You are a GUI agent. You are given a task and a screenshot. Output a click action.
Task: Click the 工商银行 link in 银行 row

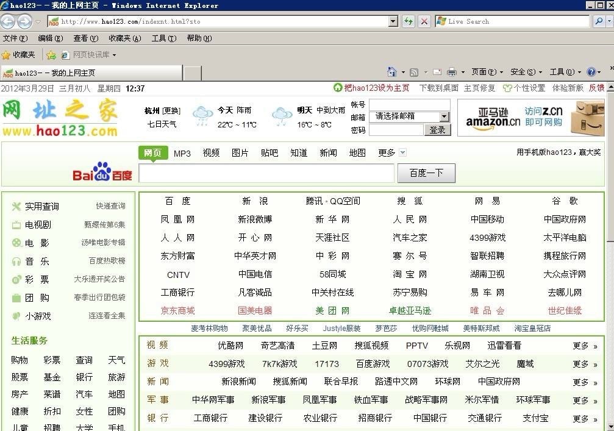pos(211,418)
